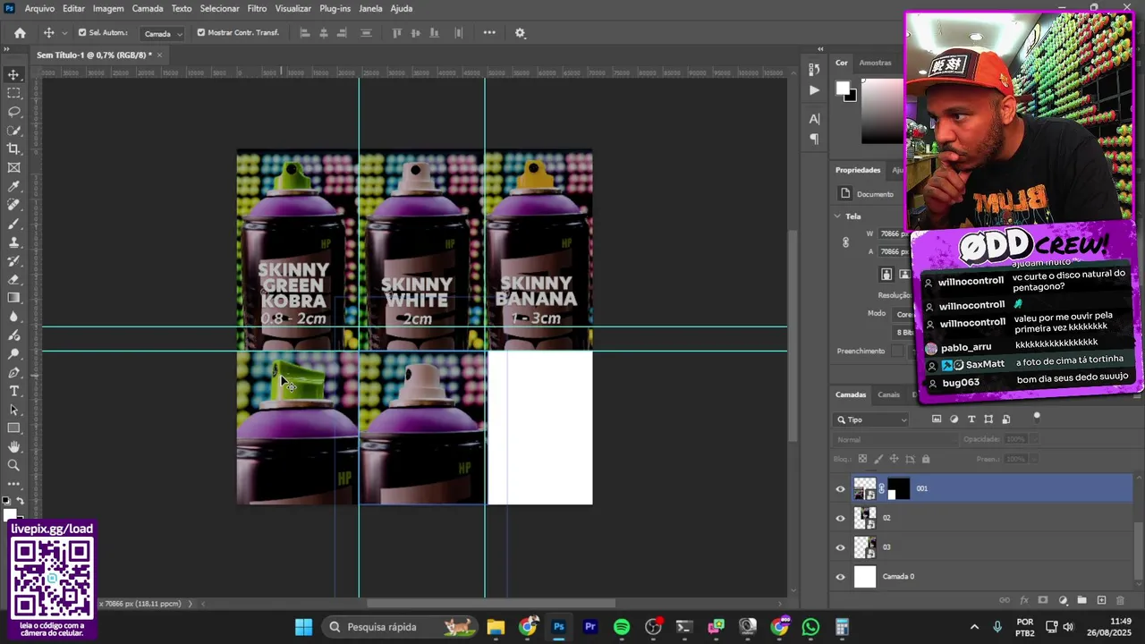Select the Pen tool

point(13,372)
